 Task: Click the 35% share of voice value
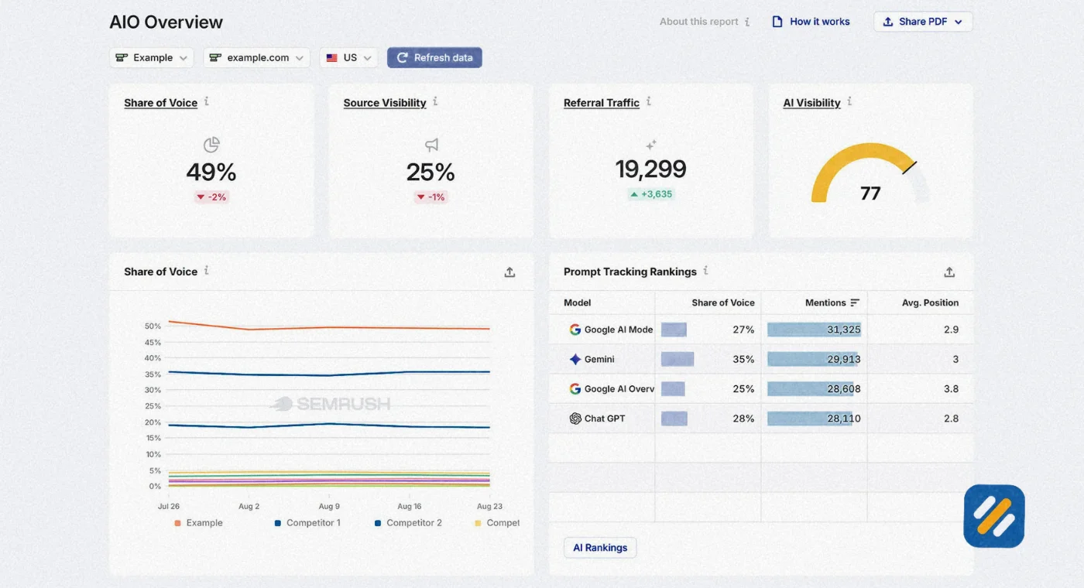point(743,359)
